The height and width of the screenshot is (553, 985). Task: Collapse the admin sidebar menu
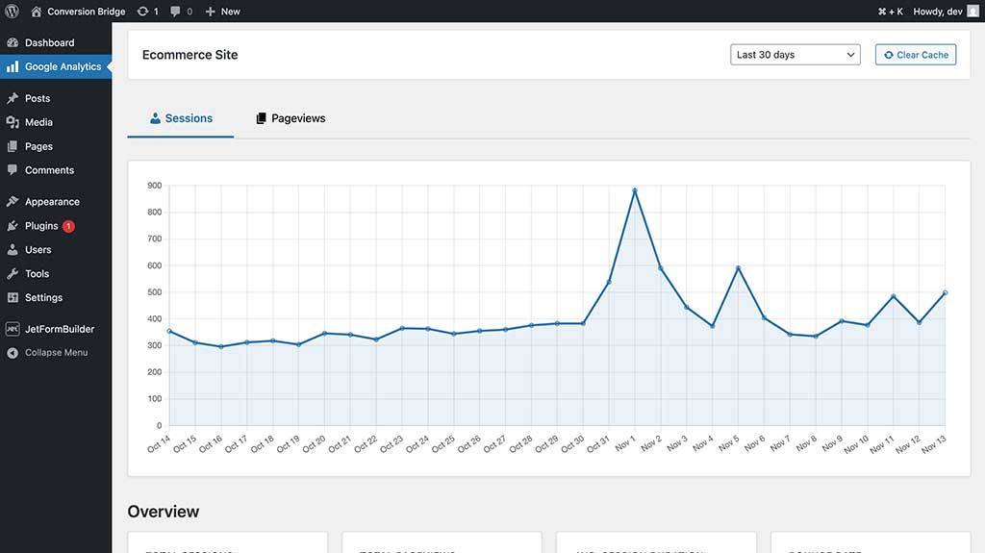pos(56,353)
